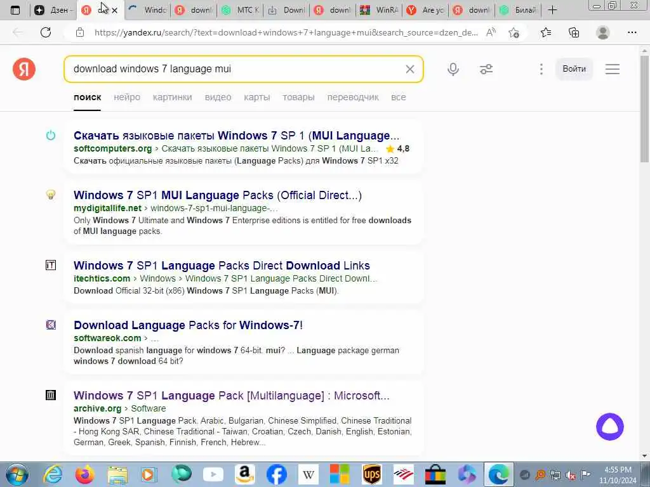Open the search filter settings icon

486,69
